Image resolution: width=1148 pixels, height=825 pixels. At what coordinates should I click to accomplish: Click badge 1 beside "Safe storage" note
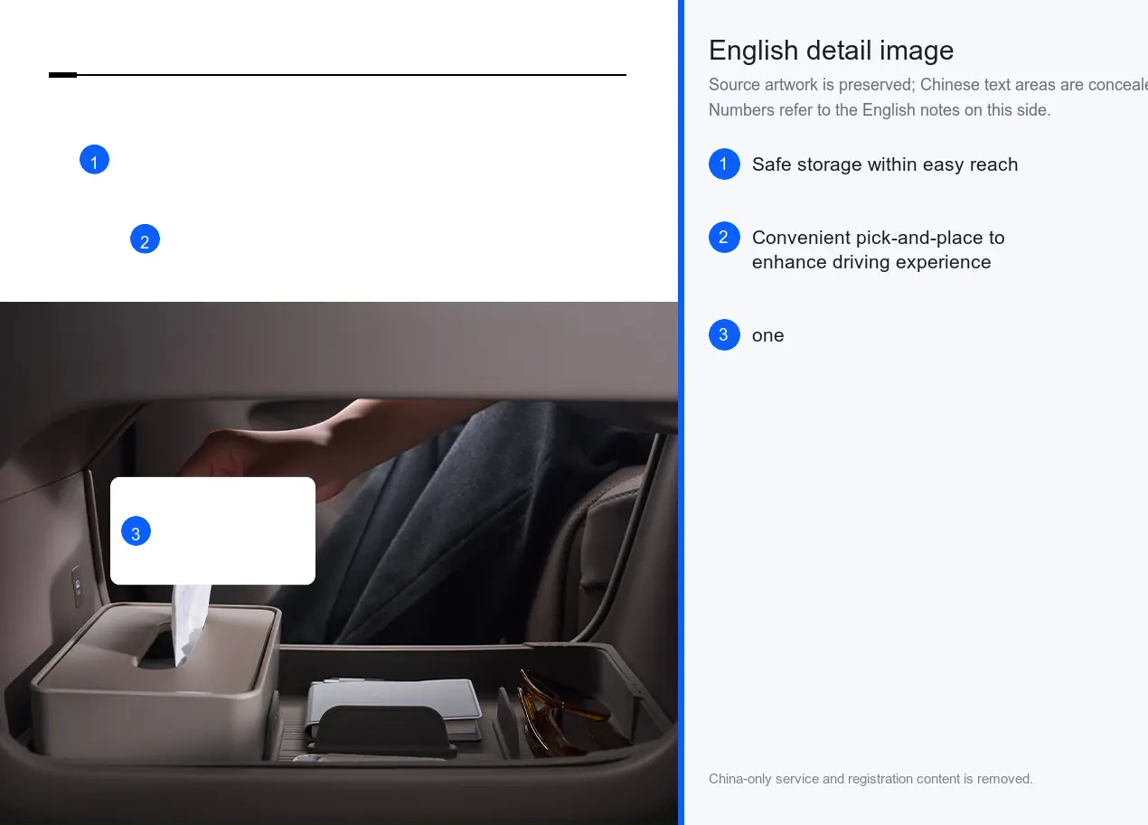tap(724, 164)
